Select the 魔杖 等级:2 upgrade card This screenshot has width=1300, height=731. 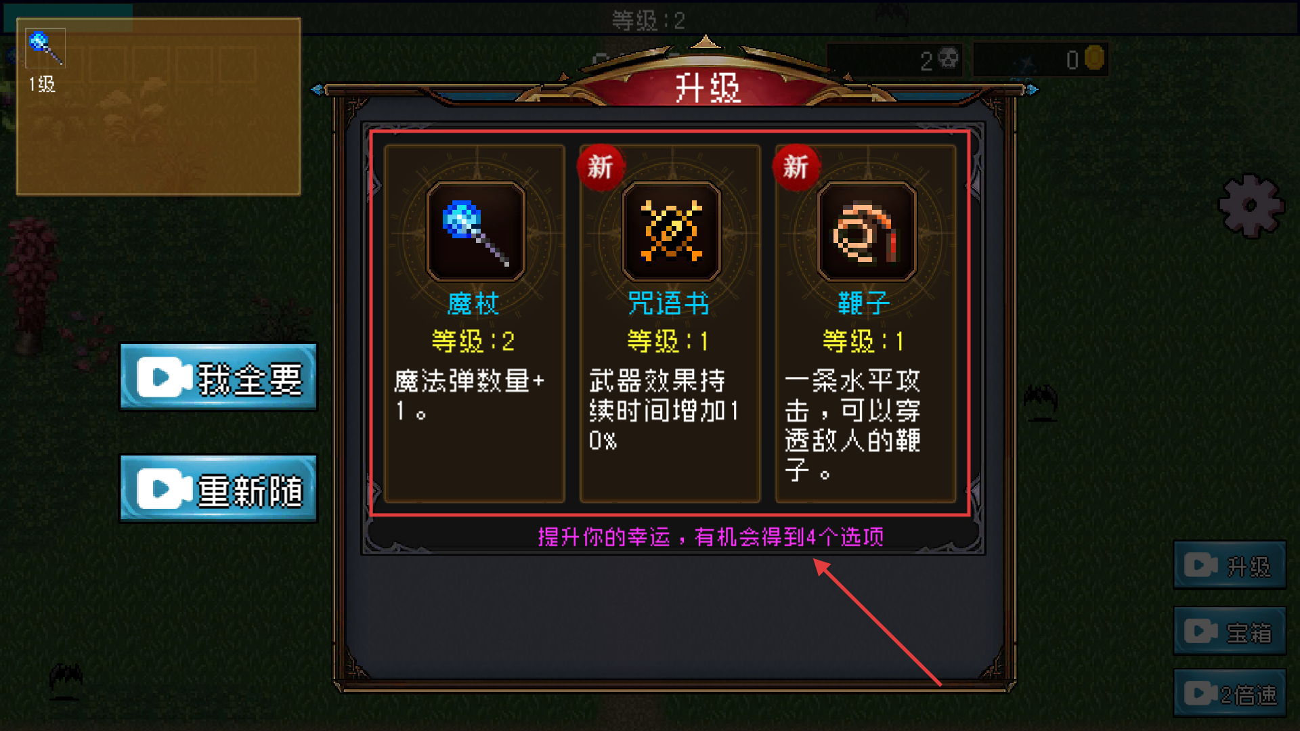coord(475,324)
